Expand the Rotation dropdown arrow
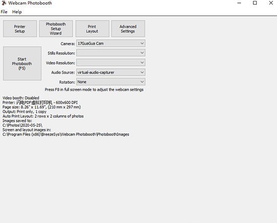The height and width of the screenshot is (223, 277). (x=142, y=82)
